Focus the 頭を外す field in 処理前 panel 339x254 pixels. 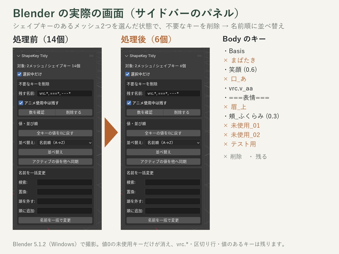coord(65,201)
